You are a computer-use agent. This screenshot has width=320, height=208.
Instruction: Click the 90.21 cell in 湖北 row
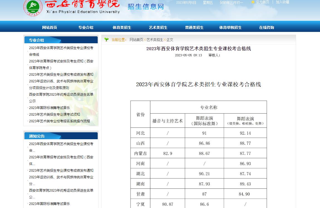tap(205, 174)
